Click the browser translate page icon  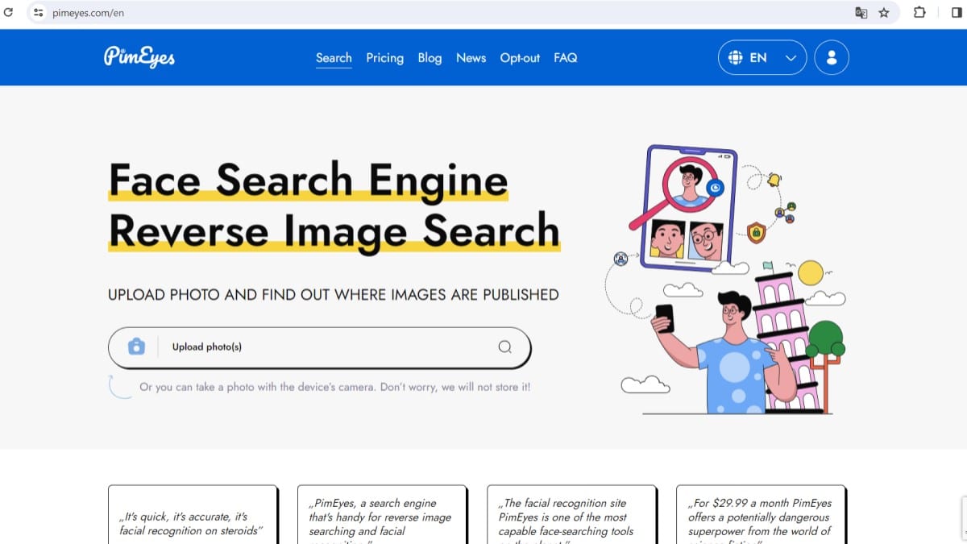point(861,13)
